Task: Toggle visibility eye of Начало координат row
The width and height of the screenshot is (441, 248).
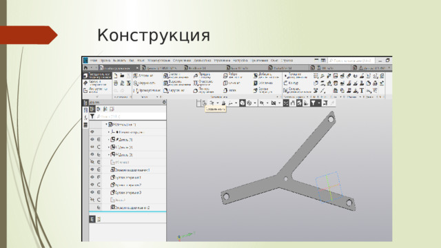Action: click(x=92, y=132)
